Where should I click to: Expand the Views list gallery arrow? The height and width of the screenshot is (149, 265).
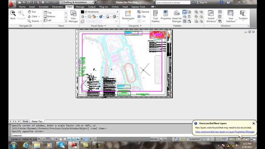point(66,21)
